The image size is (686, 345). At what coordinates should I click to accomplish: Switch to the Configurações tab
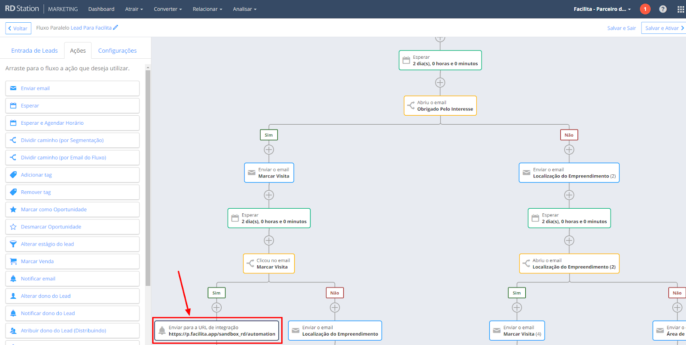(117, 51)
